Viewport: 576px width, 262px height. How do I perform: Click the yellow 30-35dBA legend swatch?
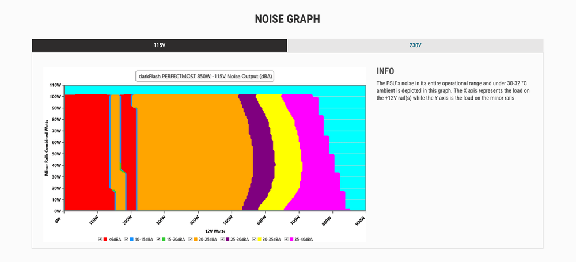pos(259,238)
